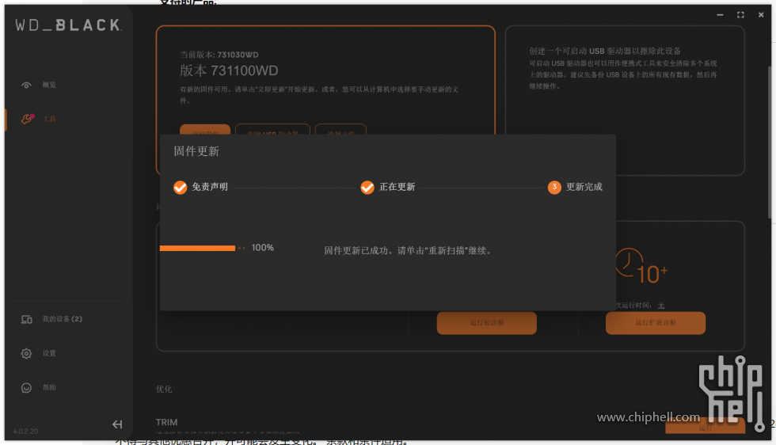Click the partially hidden 创建 USB 驱动器 button
776x445 pixels.
[x=272, y=129]
